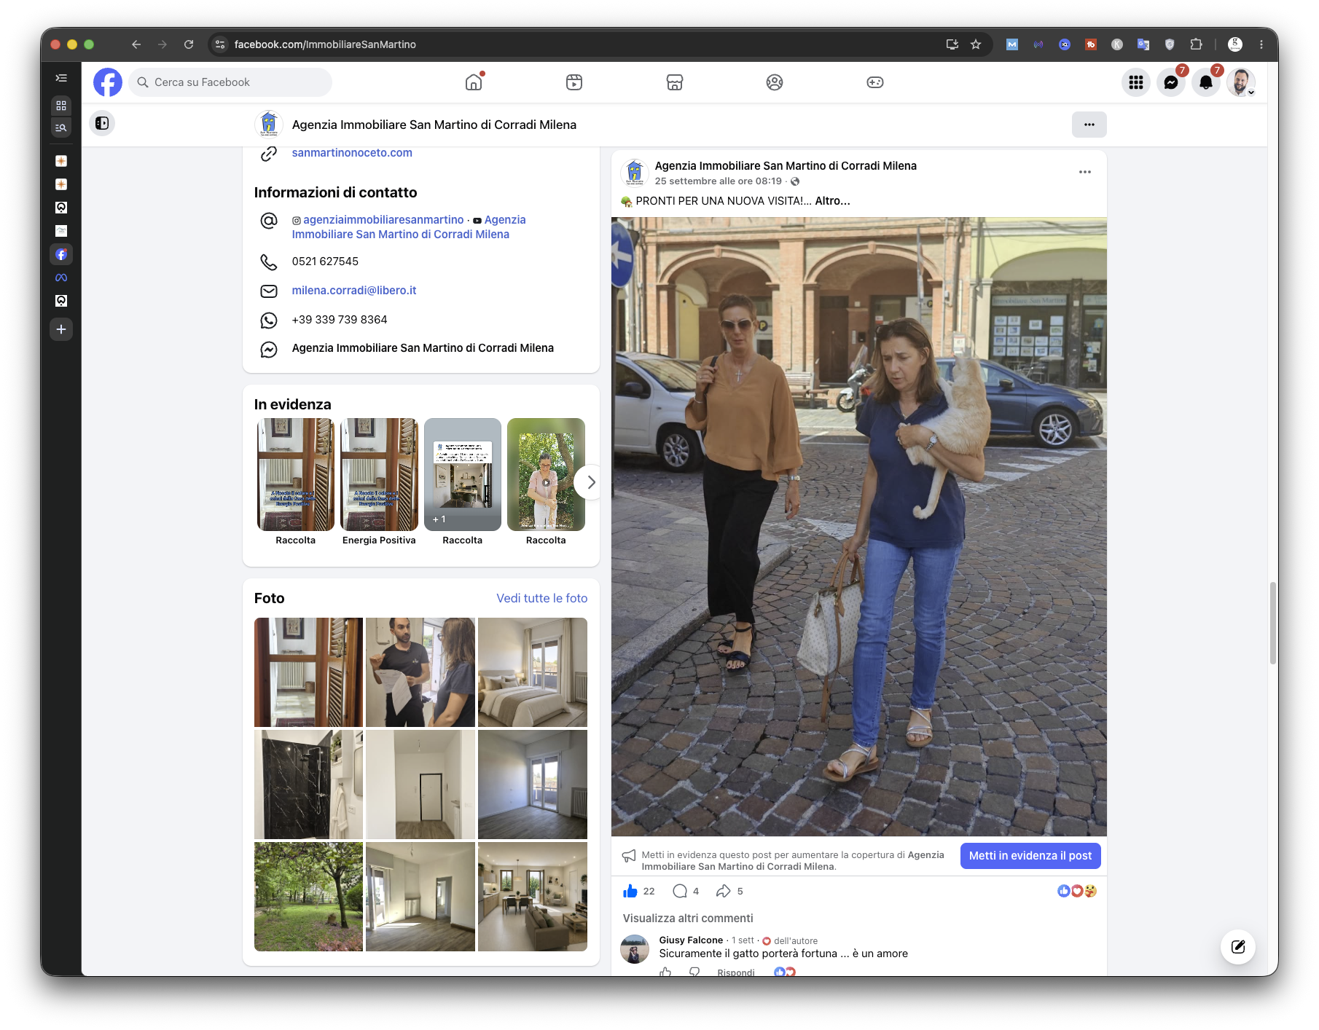Open the browser extensions puzzle icon
Screen dimensions: 1319x1030
(x=1196, y=44)
